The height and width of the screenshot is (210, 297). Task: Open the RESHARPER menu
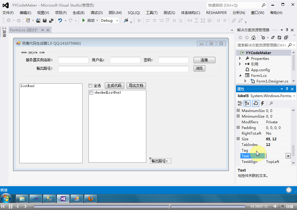(216, 13)
